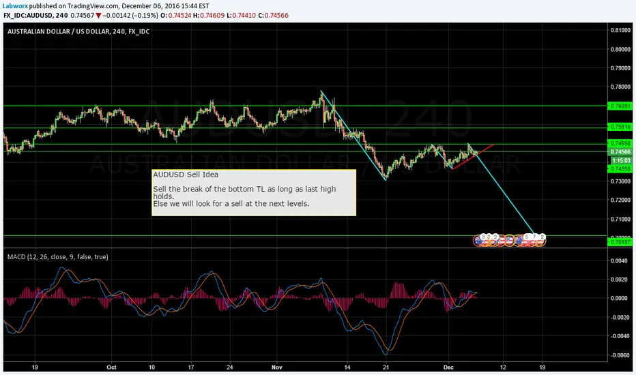Click the red down-triangle price change indicator
This screenshot has width=636, height=375.
(x=98, y=16)
